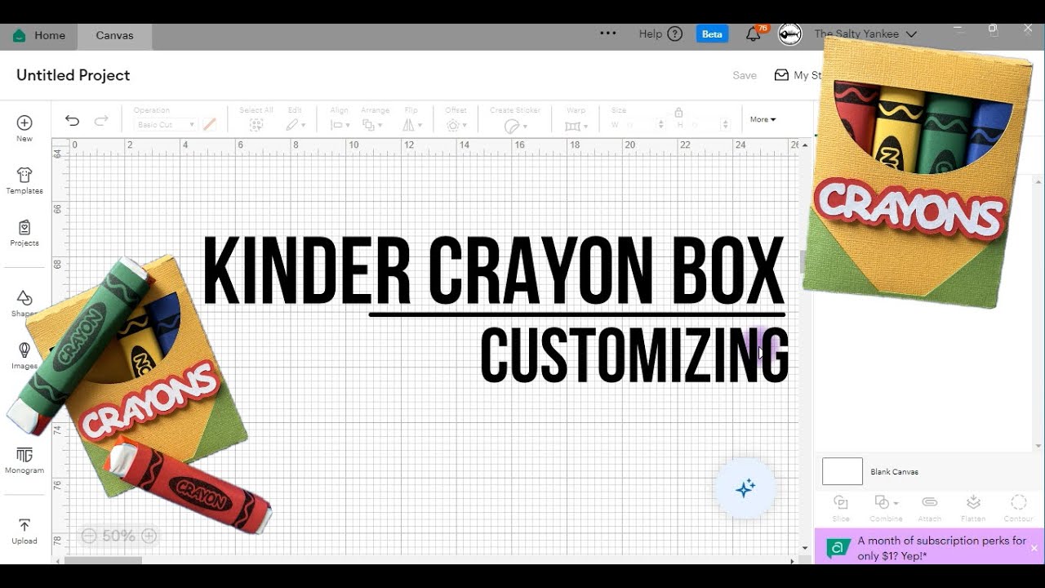The width and height of the screenshot is (1045, 588).
Task: Click The Salty Yankee profile avatar
Action: [x=789, y=33]
